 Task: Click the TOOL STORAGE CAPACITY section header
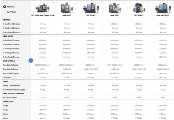pyautogui.click(x=13, y=93)
